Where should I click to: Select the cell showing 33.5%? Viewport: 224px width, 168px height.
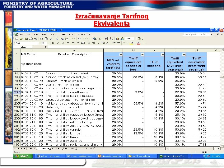click(x=133, y=103)
